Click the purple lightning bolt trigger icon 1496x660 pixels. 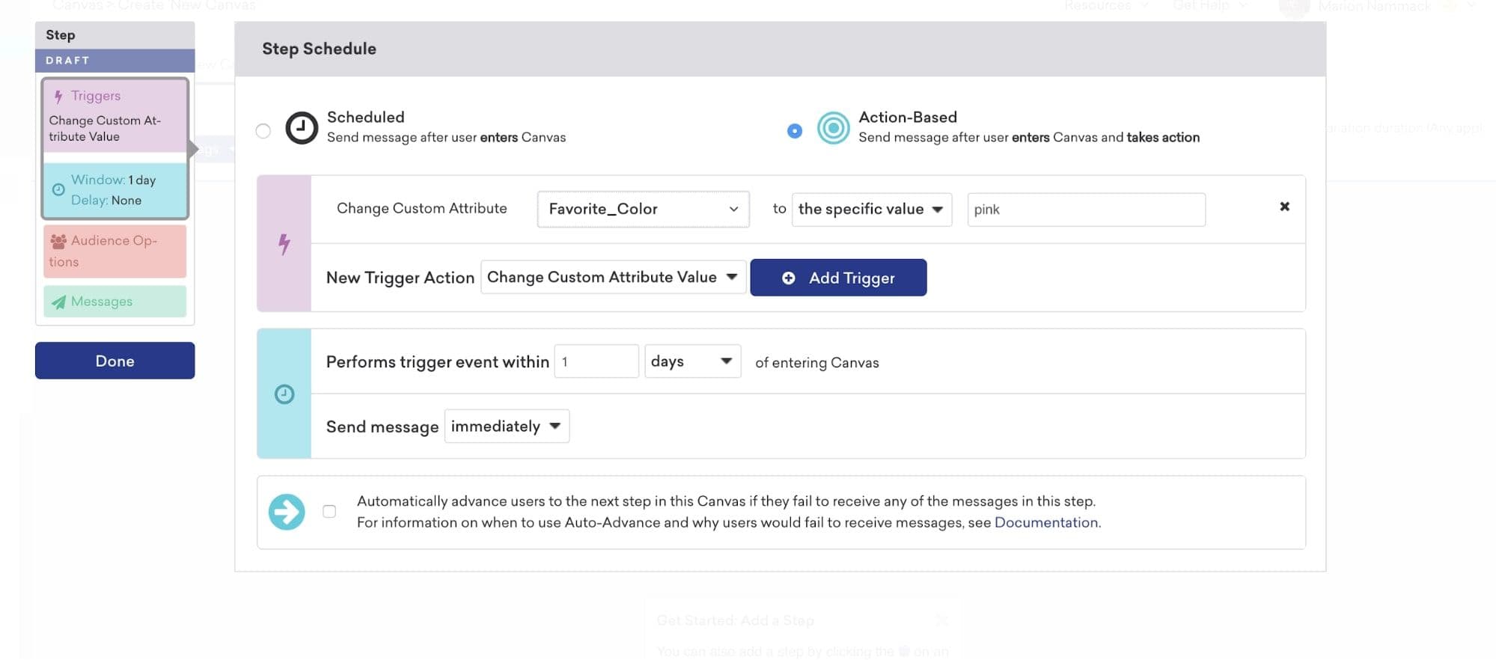tap(284, 243)
